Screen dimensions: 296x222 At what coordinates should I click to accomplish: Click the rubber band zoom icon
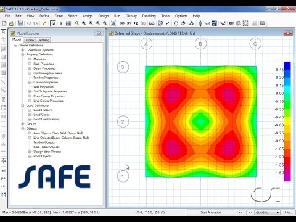(x=77, y=23)
